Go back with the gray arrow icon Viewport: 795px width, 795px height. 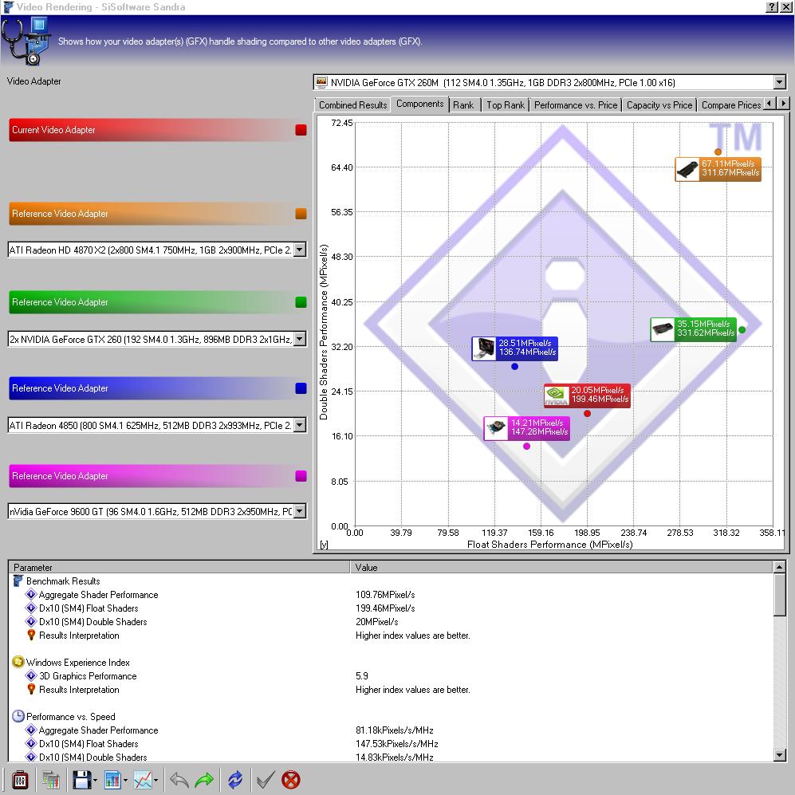[x=179, y=779]
